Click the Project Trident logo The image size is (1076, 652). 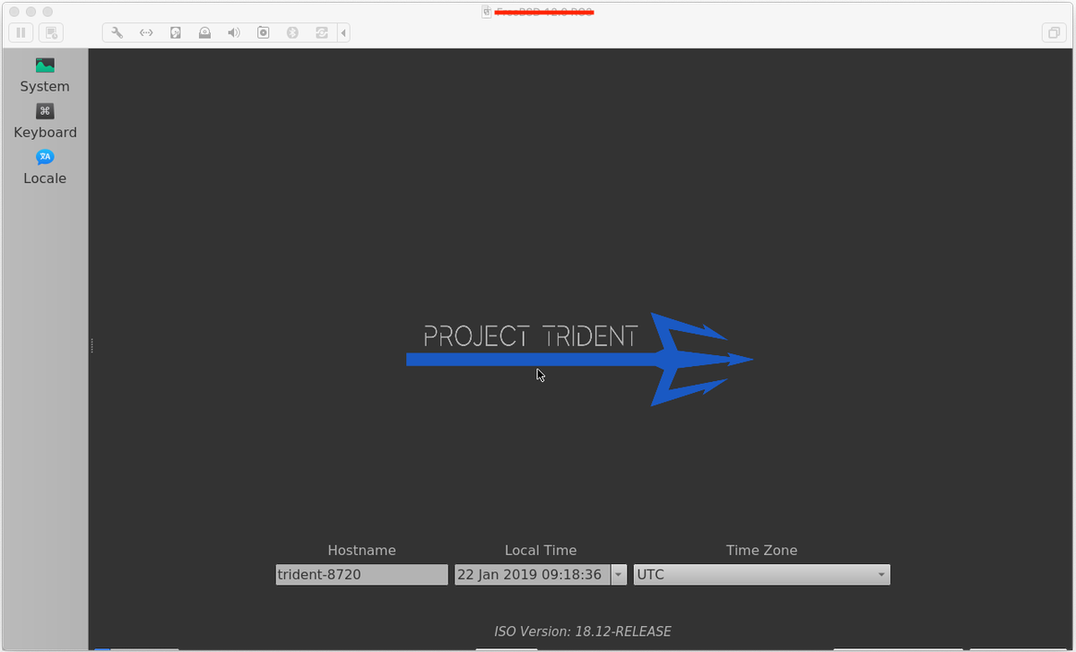[579, 360]
